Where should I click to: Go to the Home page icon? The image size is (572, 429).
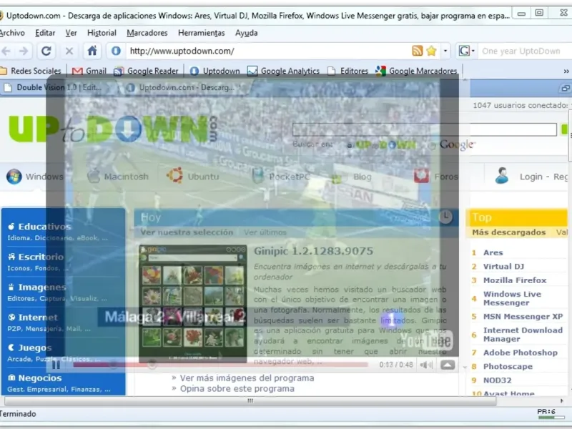92,51
